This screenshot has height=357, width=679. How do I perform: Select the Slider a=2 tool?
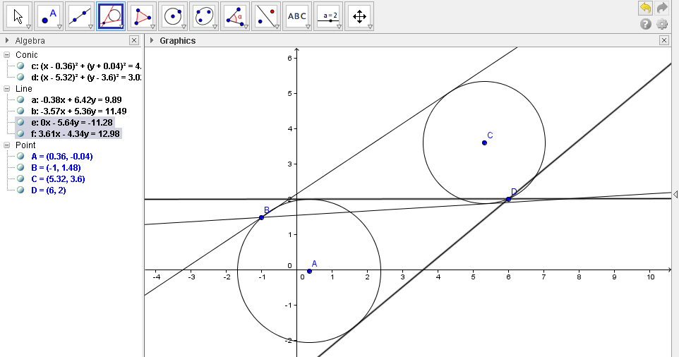[328, 16]
